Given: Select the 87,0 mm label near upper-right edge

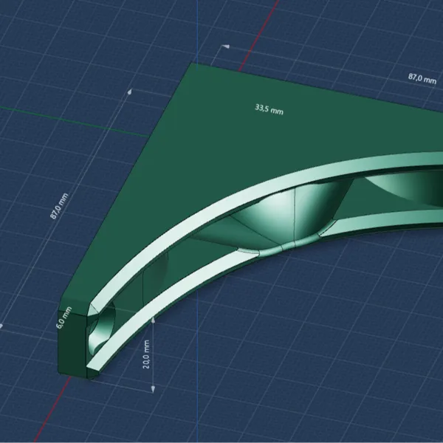Looking at the screenshot, I should pyautogui.click(x=422, y=78).
